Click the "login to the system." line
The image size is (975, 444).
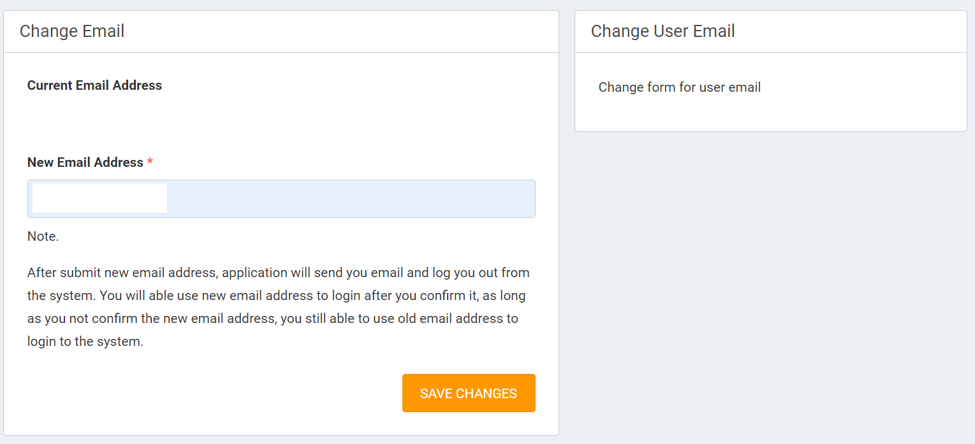coord(85,341)
